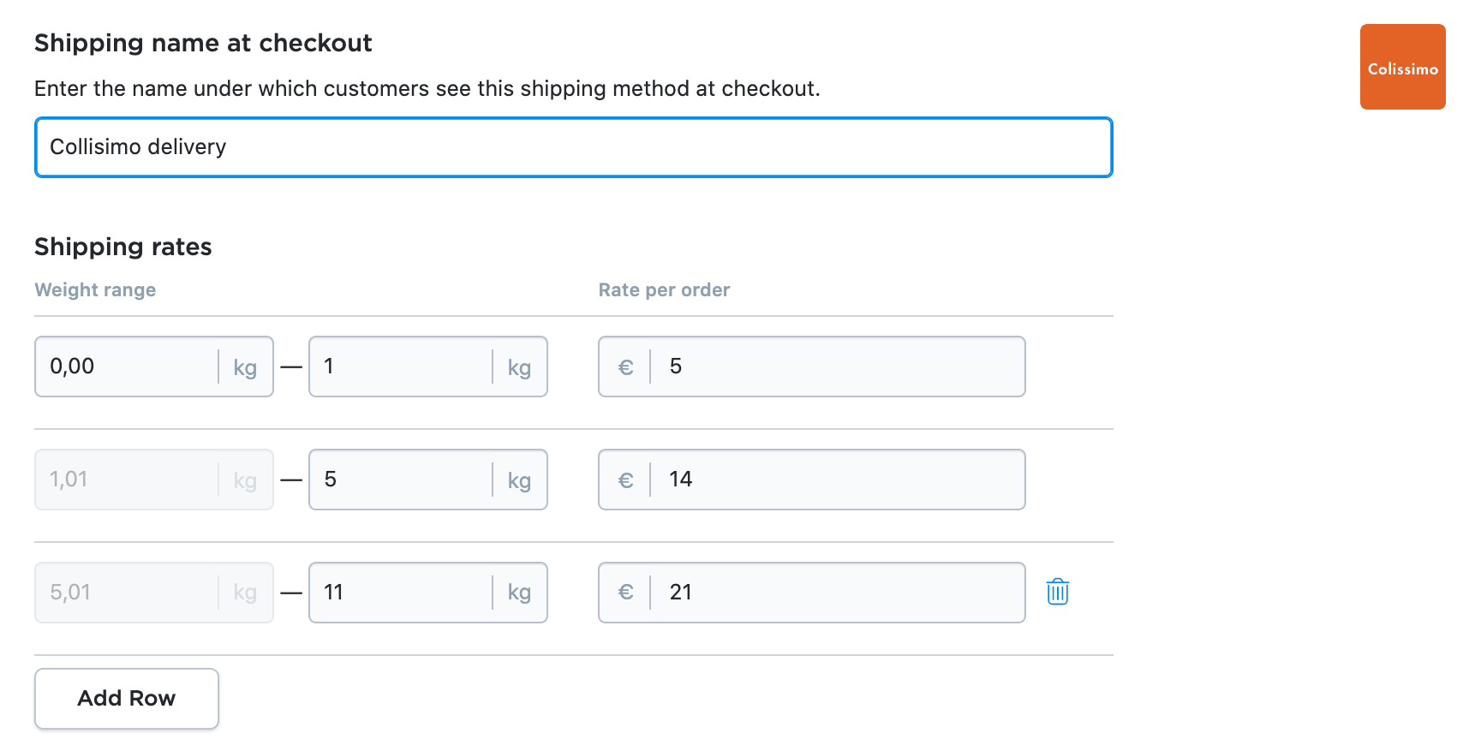Select the max weight field showing 1 kg
Viewport: 1475px width, 745px height.
398,367
